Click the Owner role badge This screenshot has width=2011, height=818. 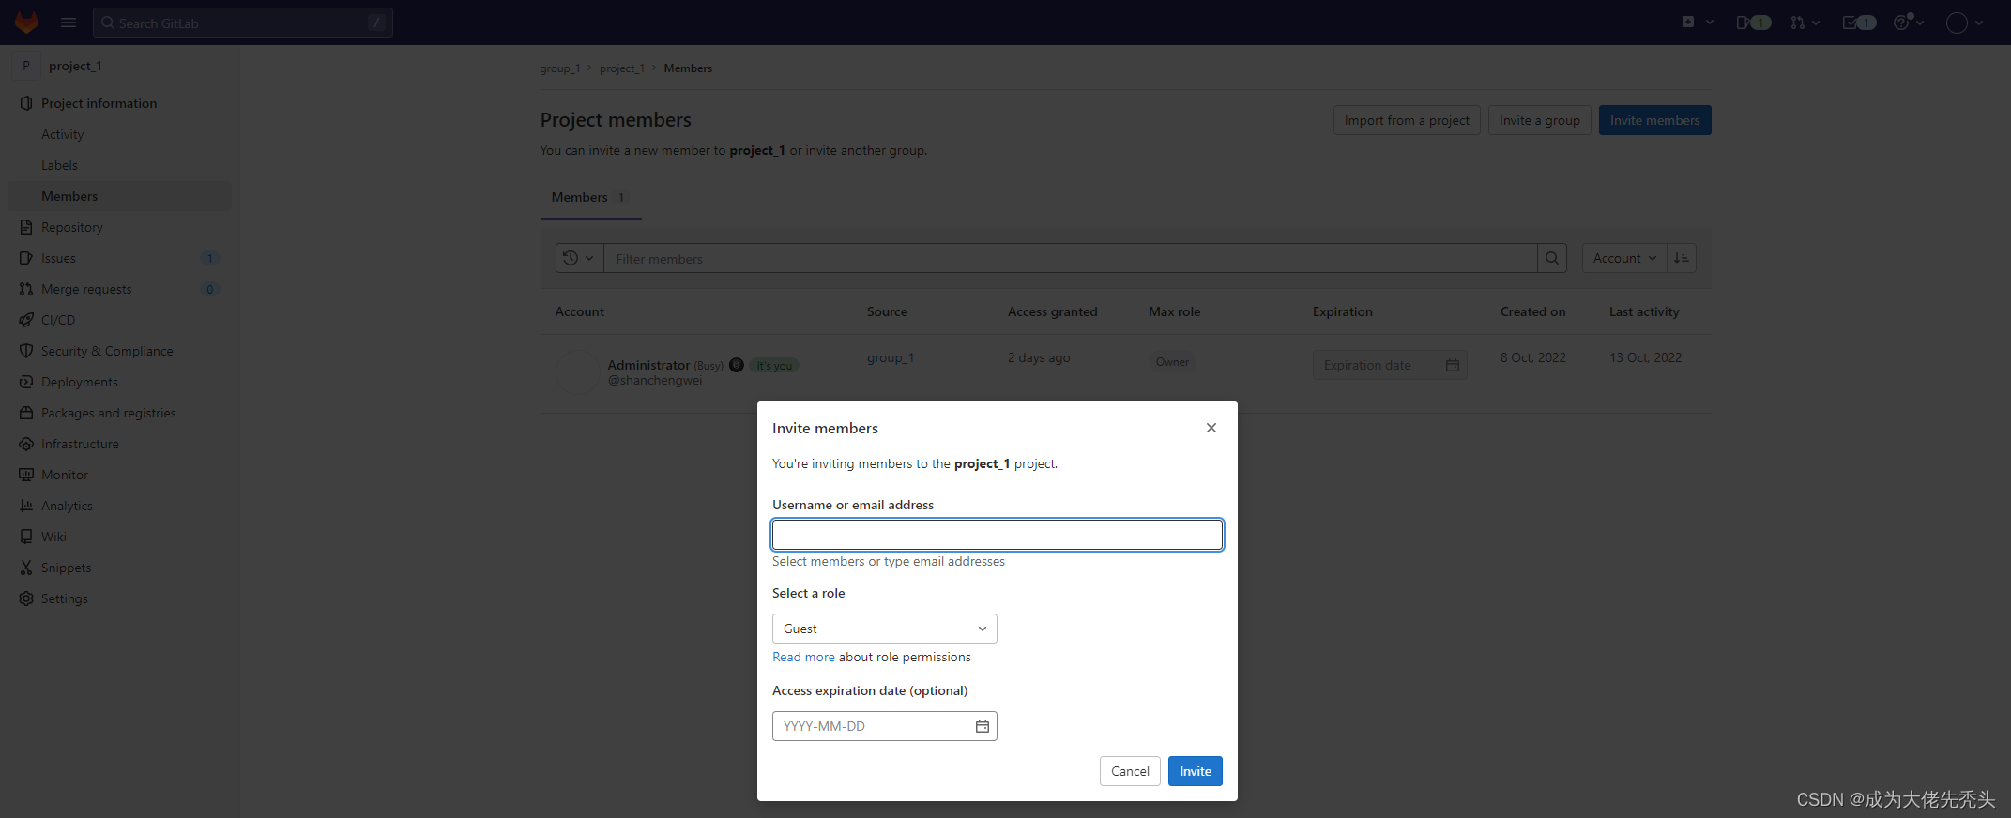(1172, 362)
